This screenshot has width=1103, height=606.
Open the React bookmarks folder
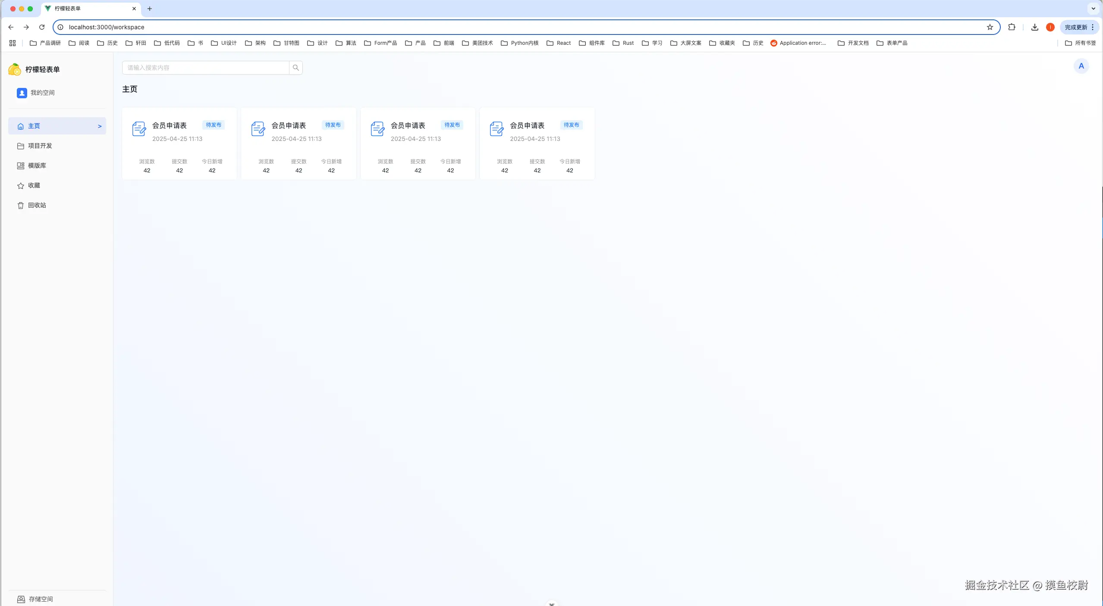[x=559, y=43]
